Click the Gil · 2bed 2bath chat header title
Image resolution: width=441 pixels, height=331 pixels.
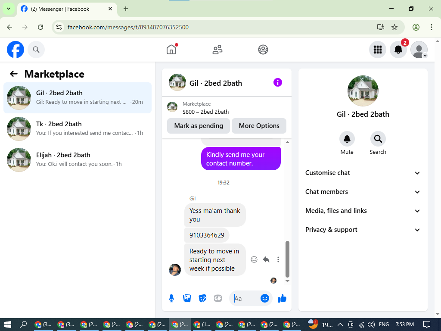point(216,83)
